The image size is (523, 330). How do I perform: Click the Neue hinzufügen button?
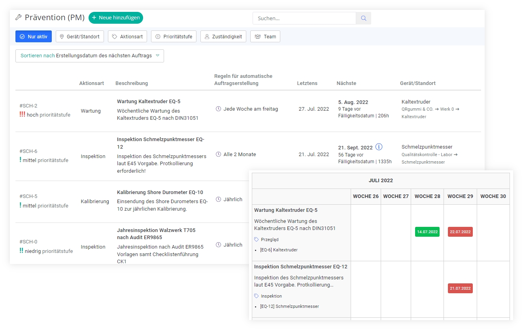tap(115, 18)
